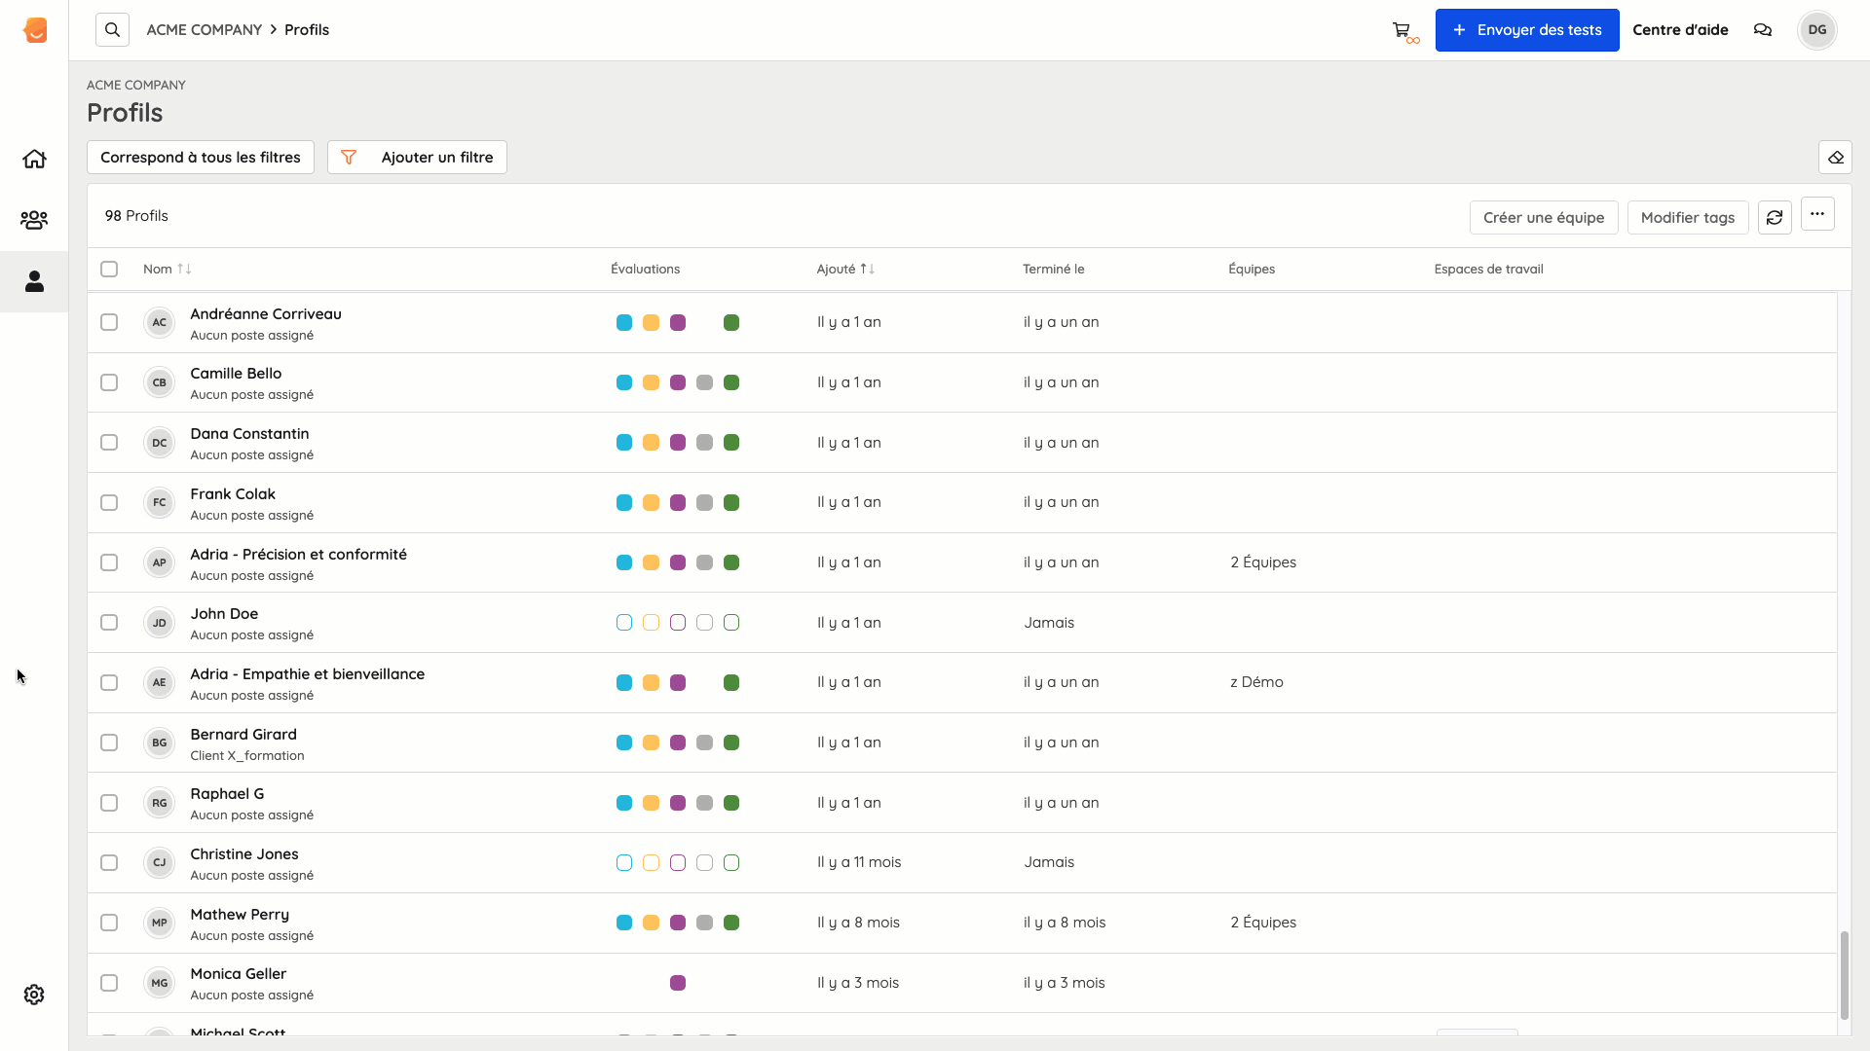
Task: Check the box for Frank Colak
Action: (109, 503)
